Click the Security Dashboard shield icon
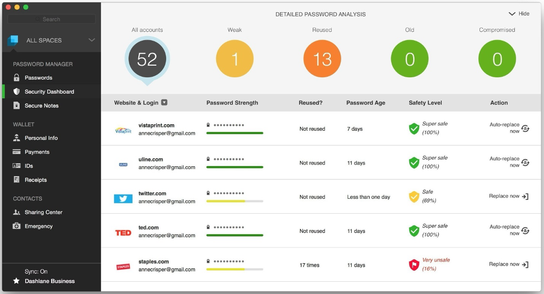 click(x=16, y=92)
